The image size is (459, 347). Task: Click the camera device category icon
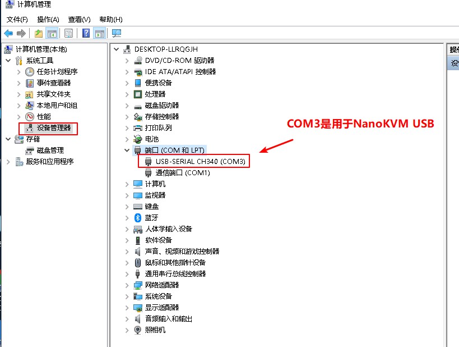click(137, 330)
